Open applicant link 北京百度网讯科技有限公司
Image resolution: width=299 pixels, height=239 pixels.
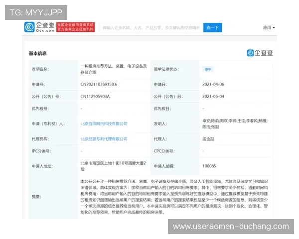pyautogui.click(x=104, y=123)
